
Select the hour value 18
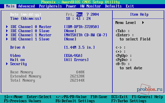(x=68, y=19)
